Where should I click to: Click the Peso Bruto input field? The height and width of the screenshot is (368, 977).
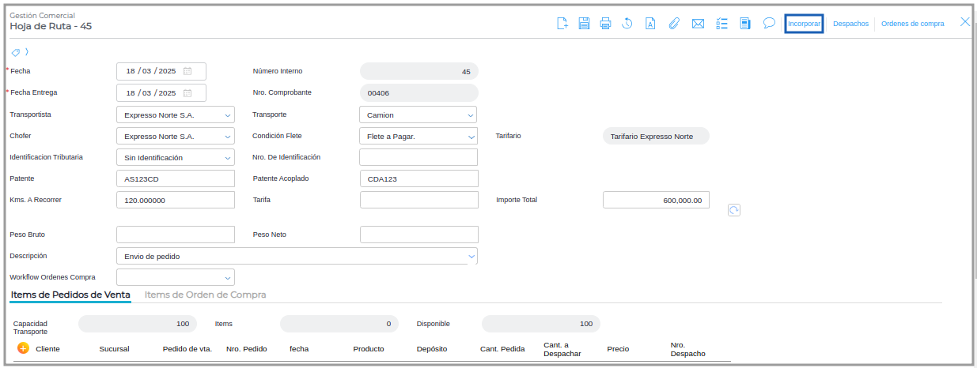176,235
